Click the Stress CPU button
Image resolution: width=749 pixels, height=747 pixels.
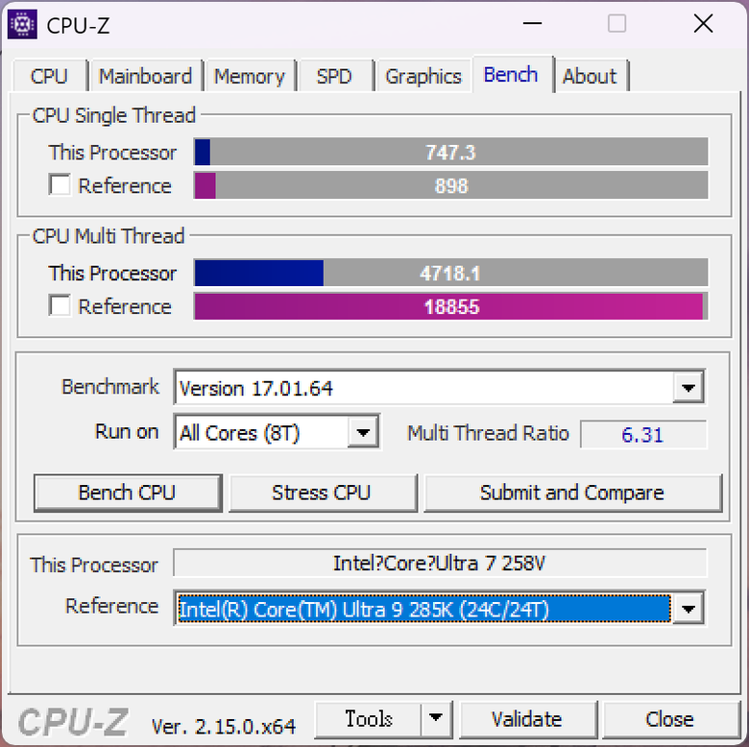coord(322,493)
